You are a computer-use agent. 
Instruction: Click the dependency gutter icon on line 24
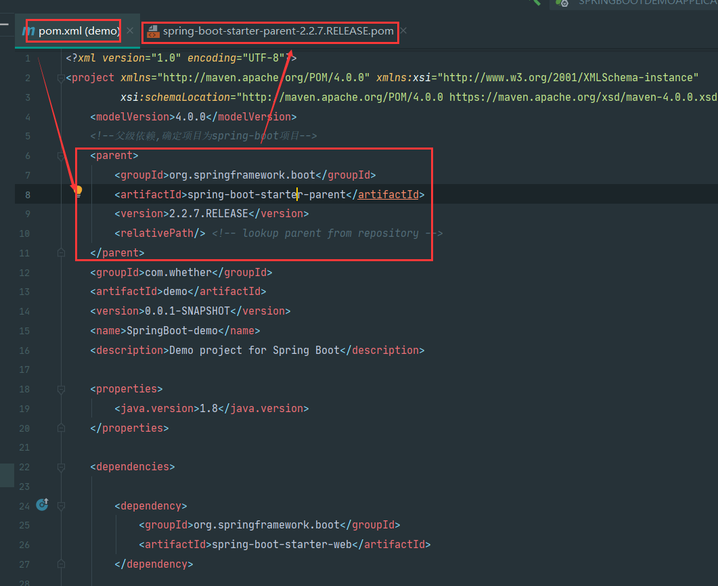[x=42, y=505]
